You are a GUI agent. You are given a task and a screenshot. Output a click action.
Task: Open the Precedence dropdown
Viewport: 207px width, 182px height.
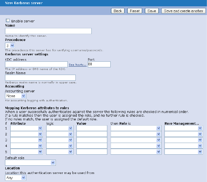pos(10,46)
